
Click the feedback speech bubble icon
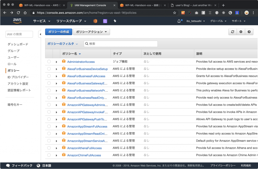pos(8,165)
